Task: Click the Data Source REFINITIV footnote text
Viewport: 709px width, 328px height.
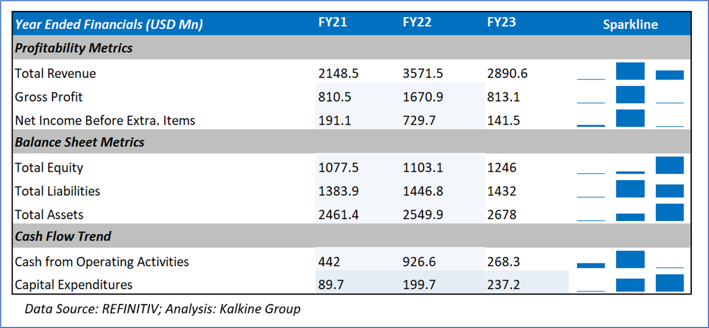Action: click(x=162, y=309)
